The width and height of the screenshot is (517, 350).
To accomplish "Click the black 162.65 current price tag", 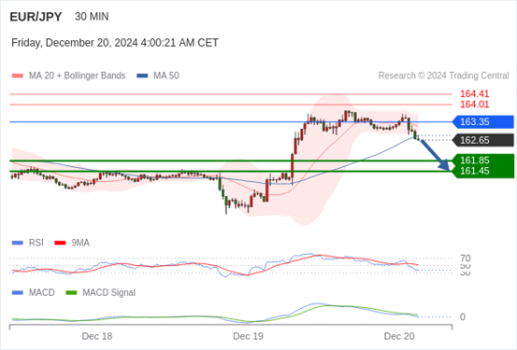I will [x=483, y=140].
